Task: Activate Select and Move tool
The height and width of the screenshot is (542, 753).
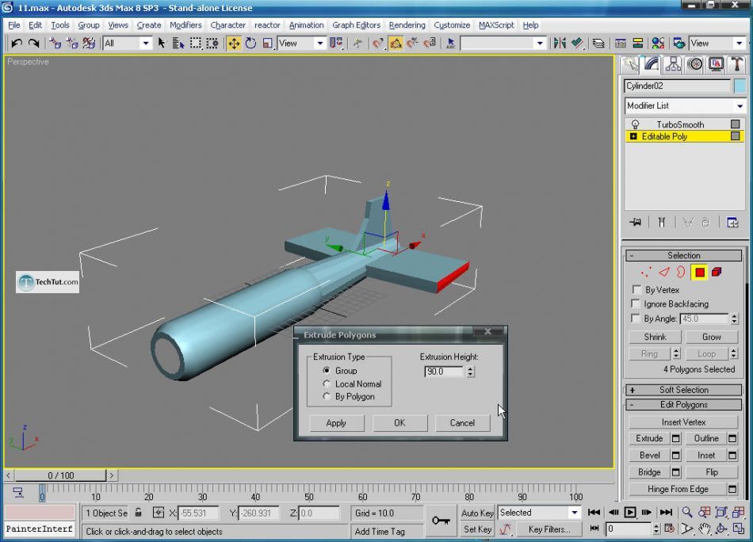Action: 234,44
